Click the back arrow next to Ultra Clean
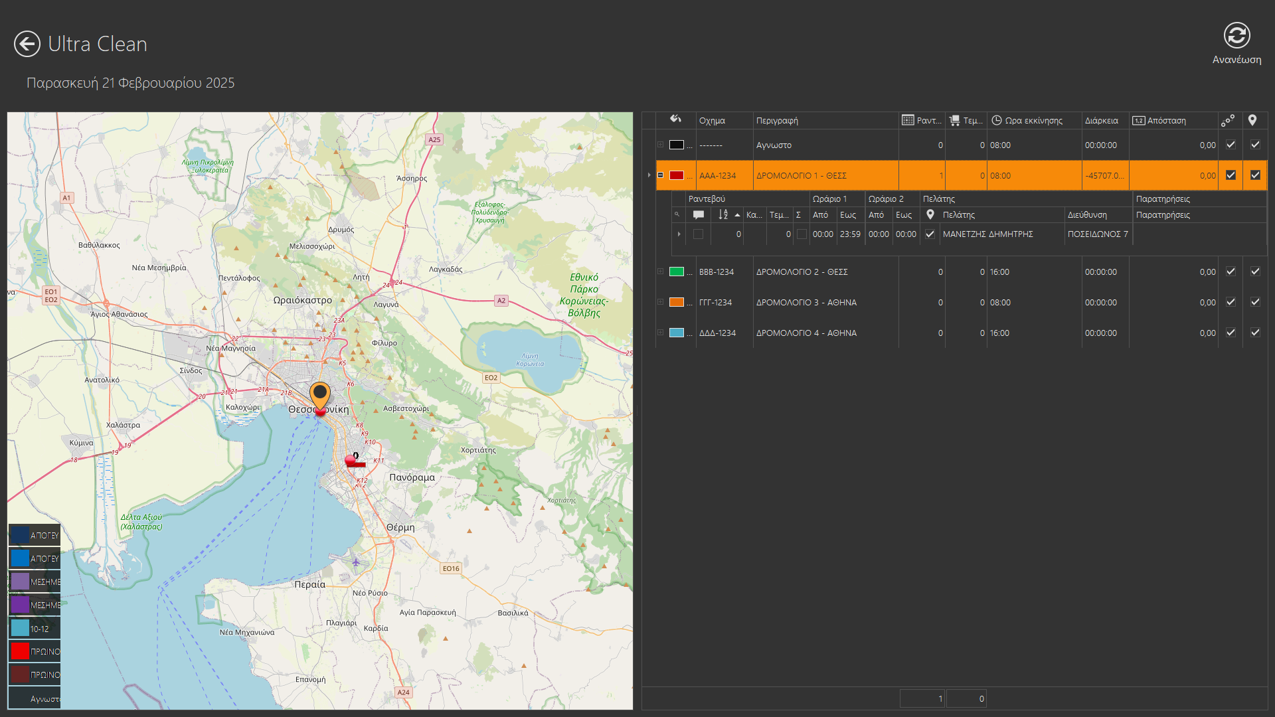The height and width of the screenshot is (717, 1275). click(x=27, y=44)
